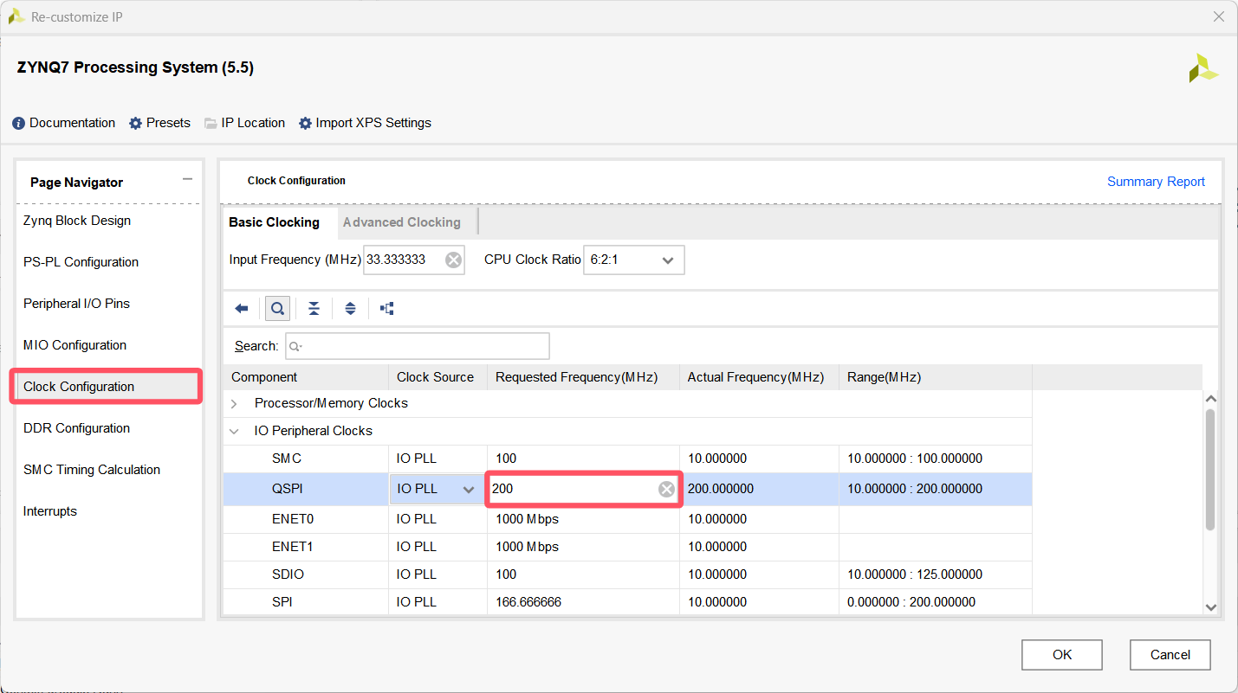
Task: Click the table vertical scrollbar thumb
Action: pos(1210,469)
